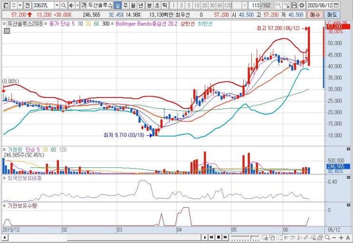353x243 pixels.
Task: Zoom in the chart with plus icon
Action: click(341, 238)
